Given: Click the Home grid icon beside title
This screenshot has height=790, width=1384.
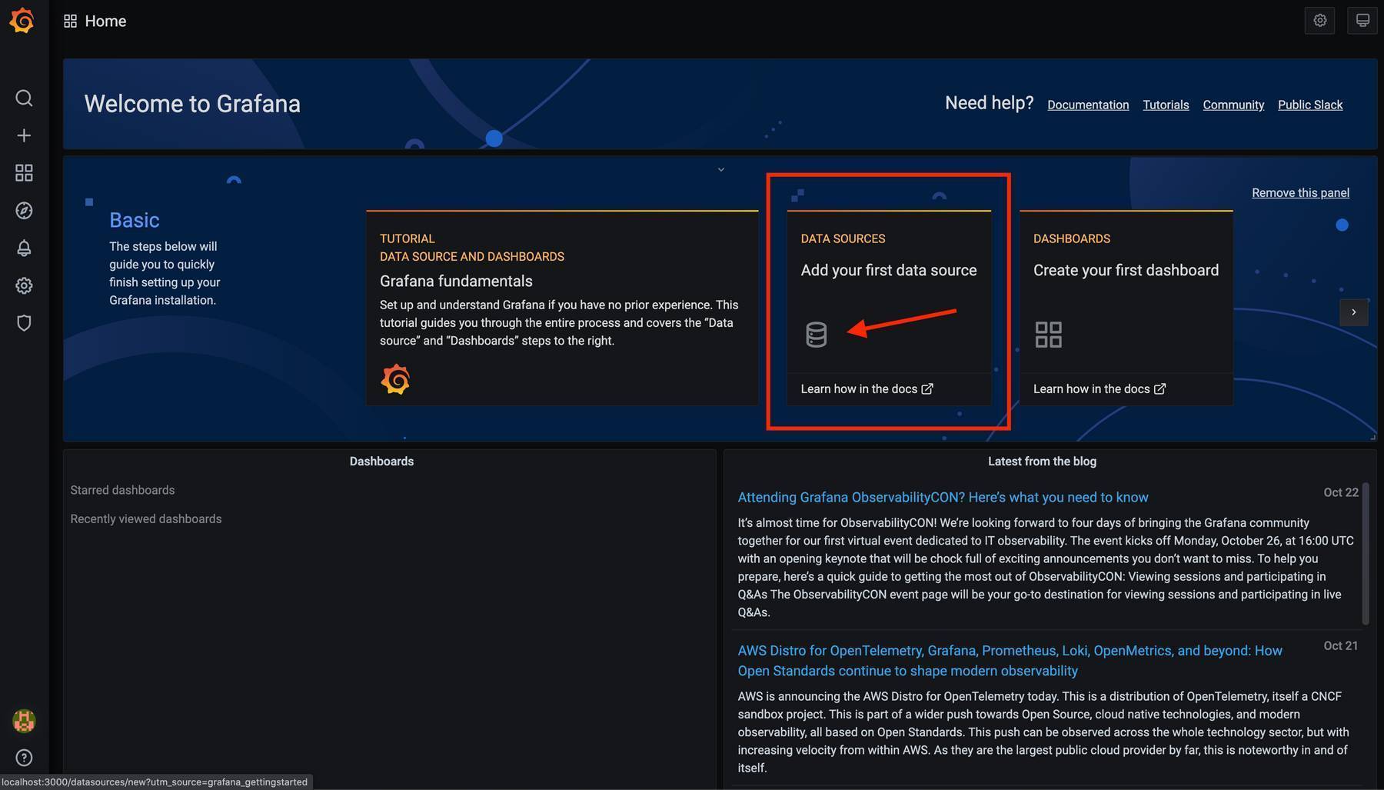Looking at the screenshot, I should [70, 21].
